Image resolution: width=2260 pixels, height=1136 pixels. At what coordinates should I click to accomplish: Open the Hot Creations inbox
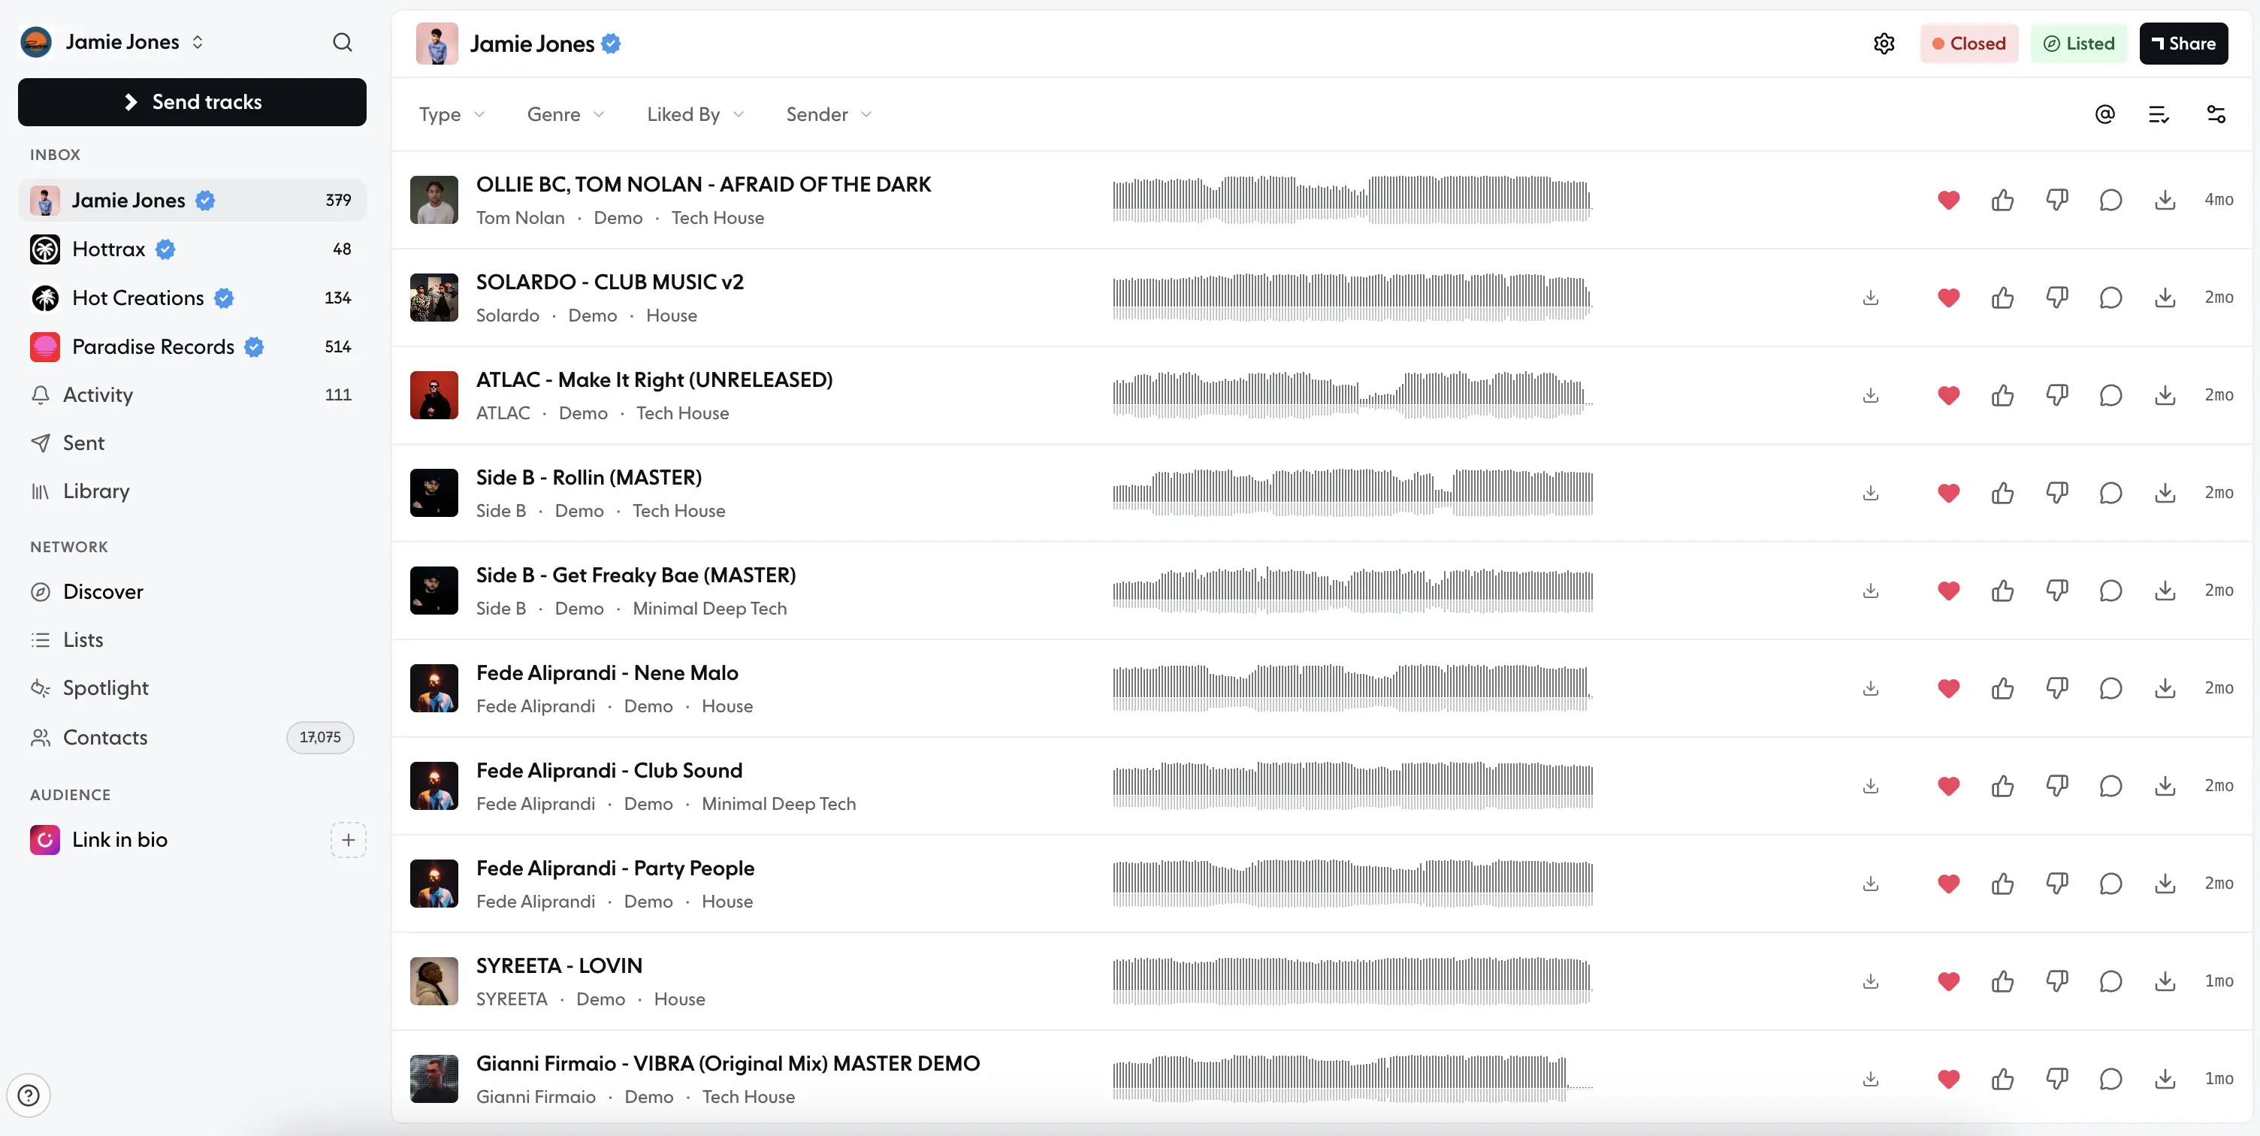click(192, 298)
